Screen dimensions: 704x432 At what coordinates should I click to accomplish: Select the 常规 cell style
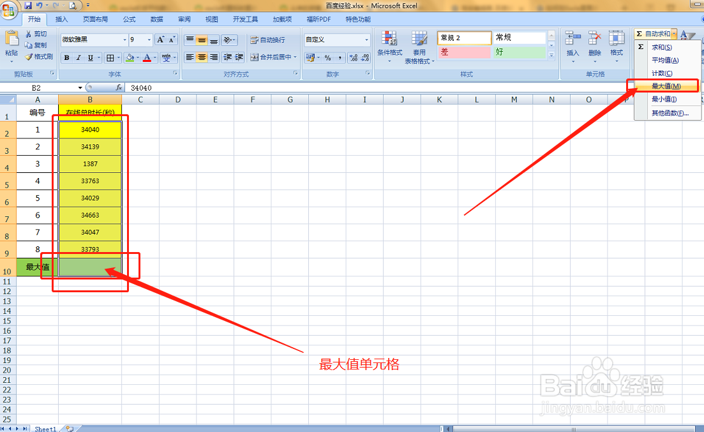(520, 37)
